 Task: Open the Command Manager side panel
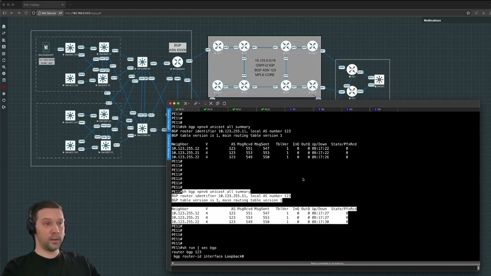(x=168, y=146)
